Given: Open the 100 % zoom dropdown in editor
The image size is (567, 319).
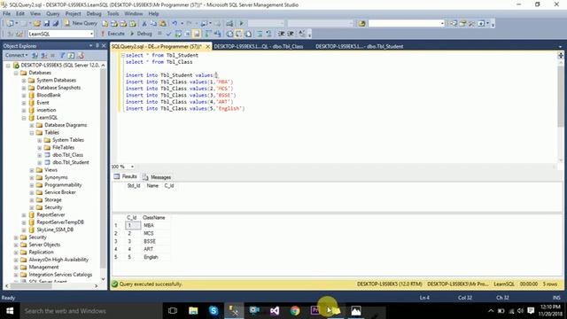Looking at the screenshot, I should (x=132, y=167).
